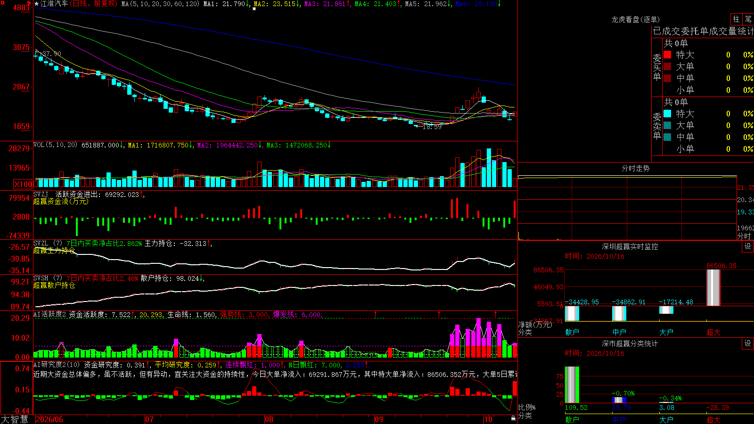Click the 10 month marker on time axis
This screenshot has width=754, height=424.
pos(488,419)
